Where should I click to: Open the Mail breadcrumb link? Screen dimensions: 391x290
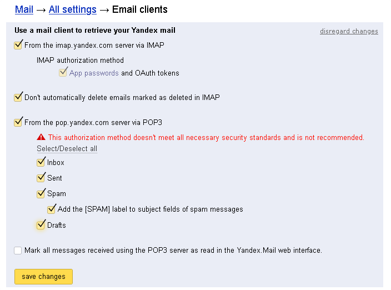24,9
